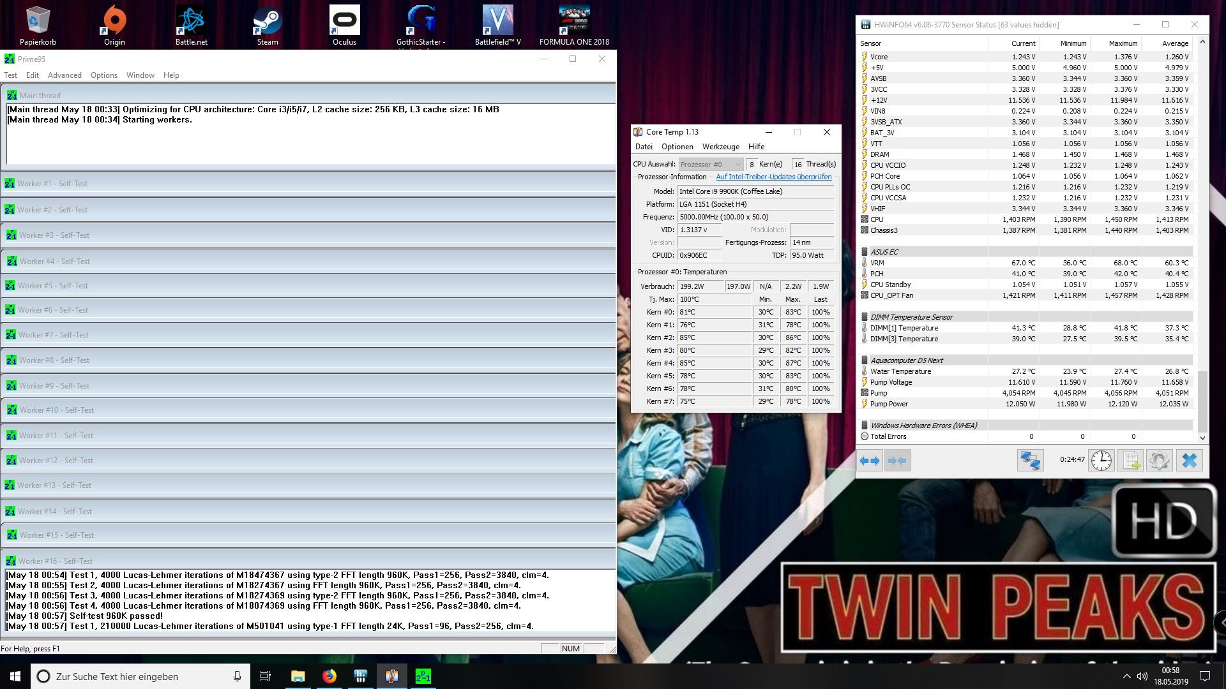This screenshot has width=1226, height=689.
Task: Open the notification center icon
Action: [1205, 676]
